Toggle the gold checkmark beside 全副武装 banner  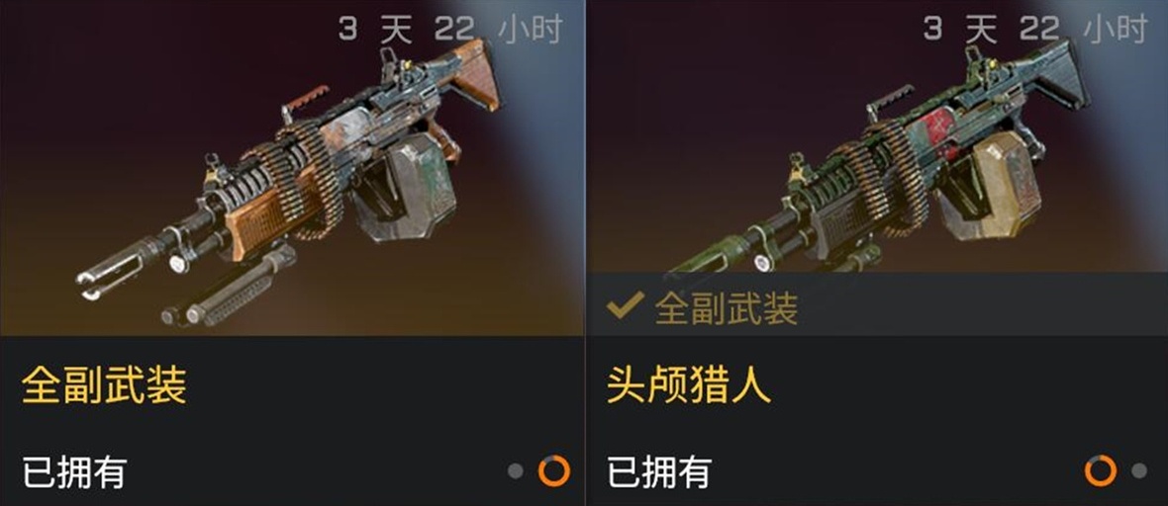click(x=625, y=306)
